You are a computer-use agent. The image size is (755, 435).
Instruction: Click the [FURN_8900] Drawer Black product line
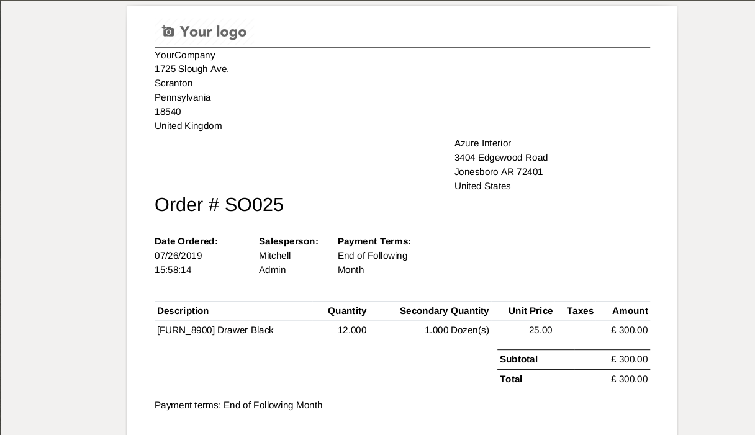tap(215, 330)
